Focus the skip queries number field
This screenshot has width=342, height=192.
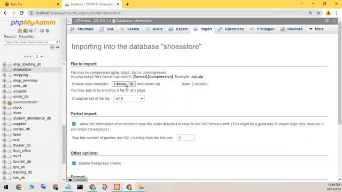coord(186,138)
